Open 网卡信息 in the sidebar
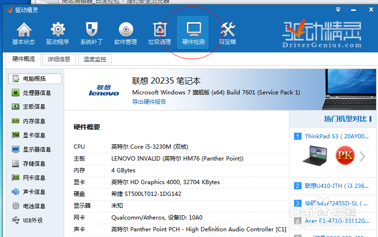 coord(29,178)
